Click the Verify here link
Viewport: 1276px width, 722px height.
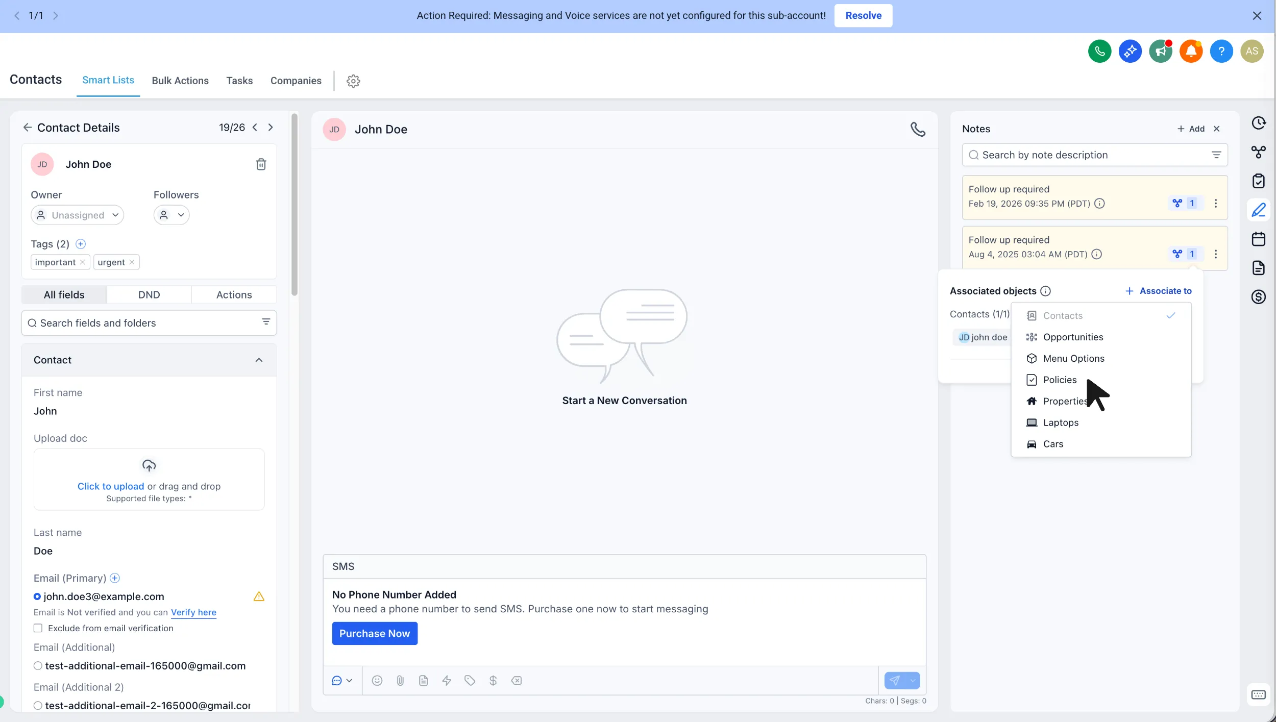tap(193, 612)
